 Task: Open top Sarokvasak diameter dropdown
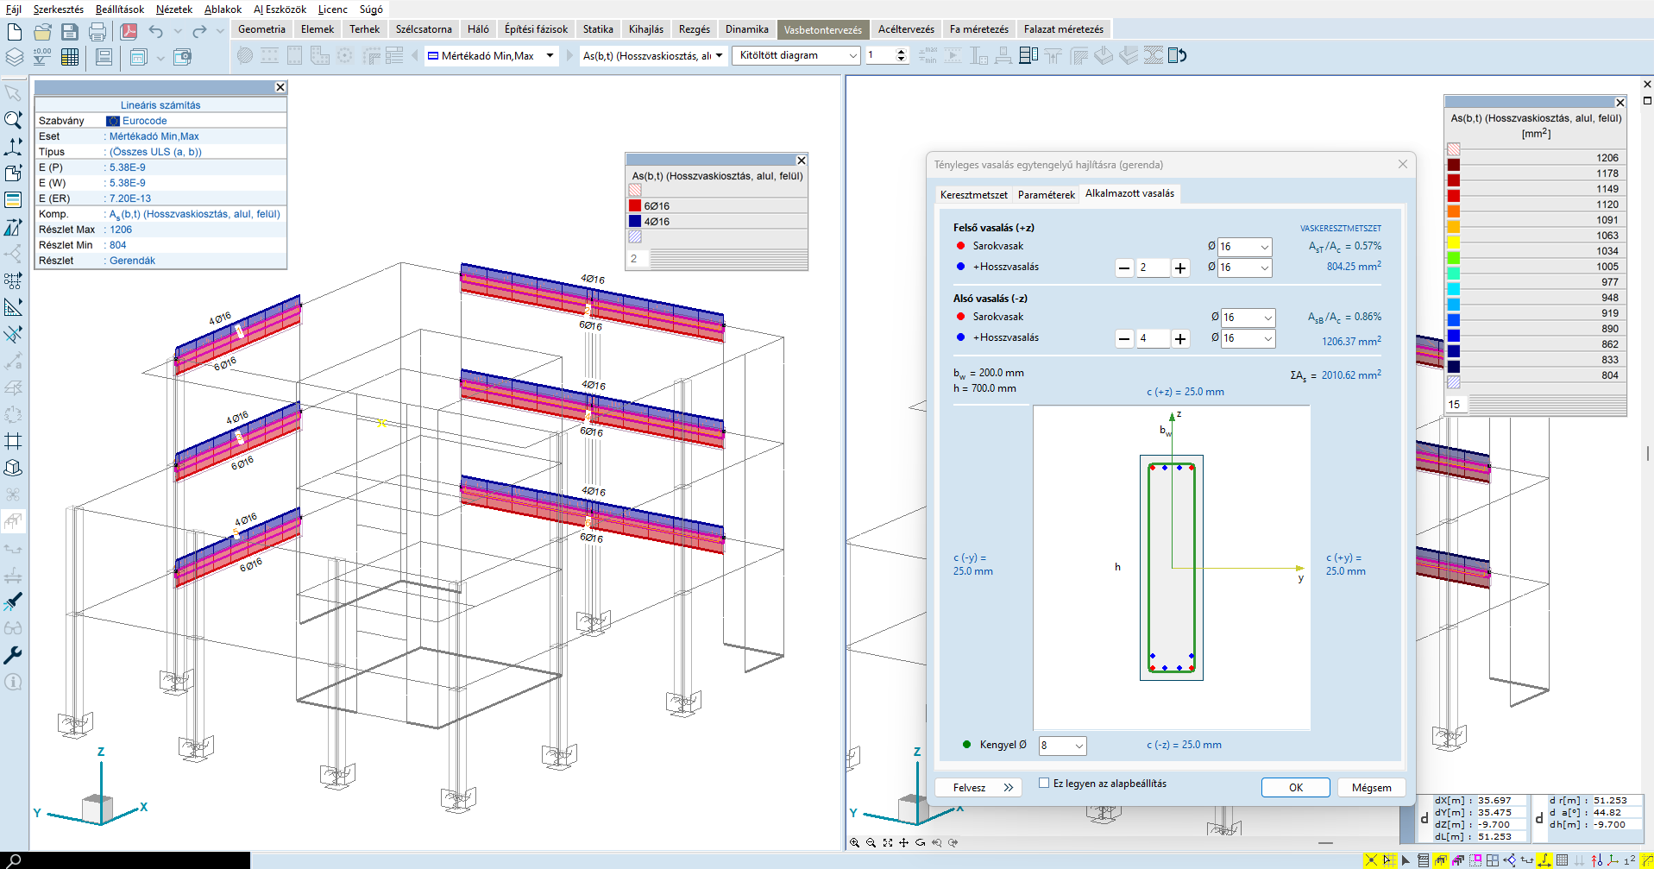(1245, 247)
